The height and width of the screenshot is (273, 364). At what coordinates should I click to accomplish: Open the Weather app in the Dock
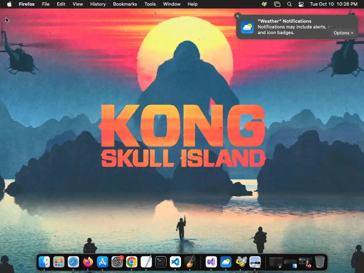pos(226,262)
